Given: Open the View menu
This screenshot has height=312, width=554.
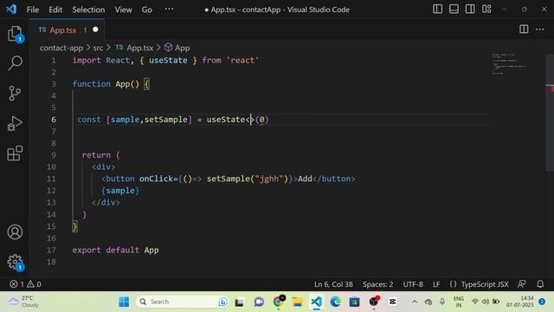Looking at the screenshot, I should point(123,10).
